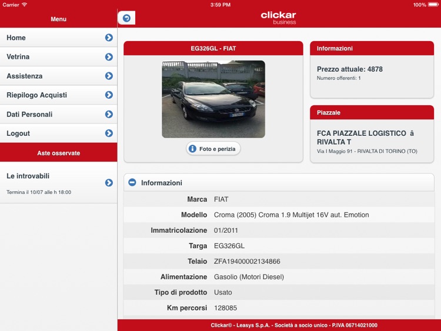The image size is (441, 331).
Task: Click the 3:59 PM clock
Action: (x=220, y=5)
